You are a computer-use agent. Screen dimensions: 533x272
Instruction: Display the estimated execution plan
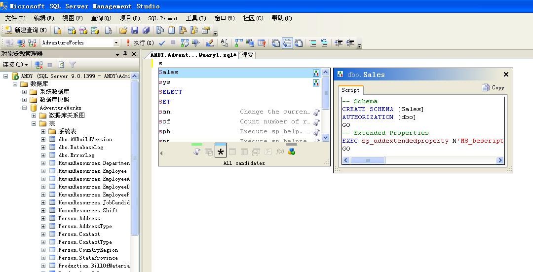click(185, 43)
